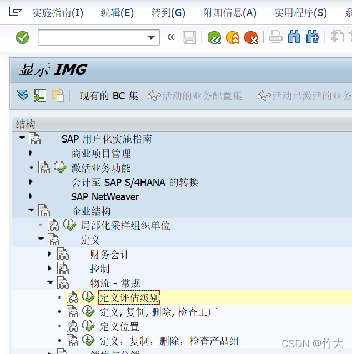The height and width of the screenshot is (354, 352).
Task: Click the release notes folder icon
Action: coord(58,95)
